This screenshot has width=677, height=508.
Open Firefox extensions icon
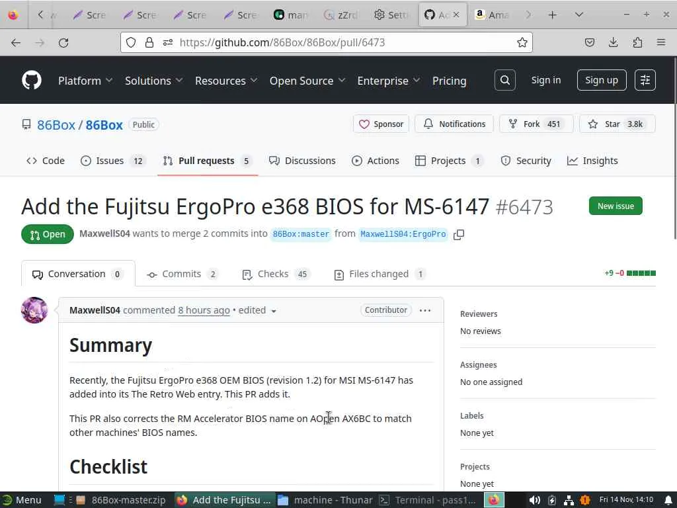(637, 42)
